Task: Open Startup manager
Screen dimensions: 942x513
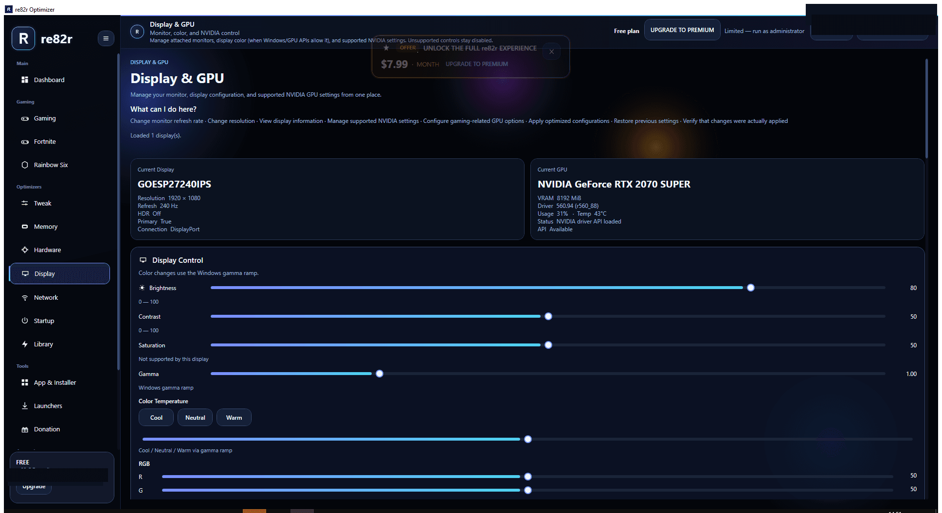Action: click(x=59, y=321)
